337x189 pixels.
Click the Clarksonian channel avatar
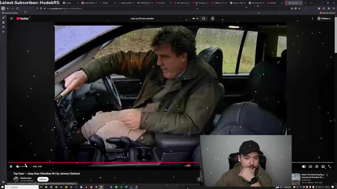tap(16, 179)
